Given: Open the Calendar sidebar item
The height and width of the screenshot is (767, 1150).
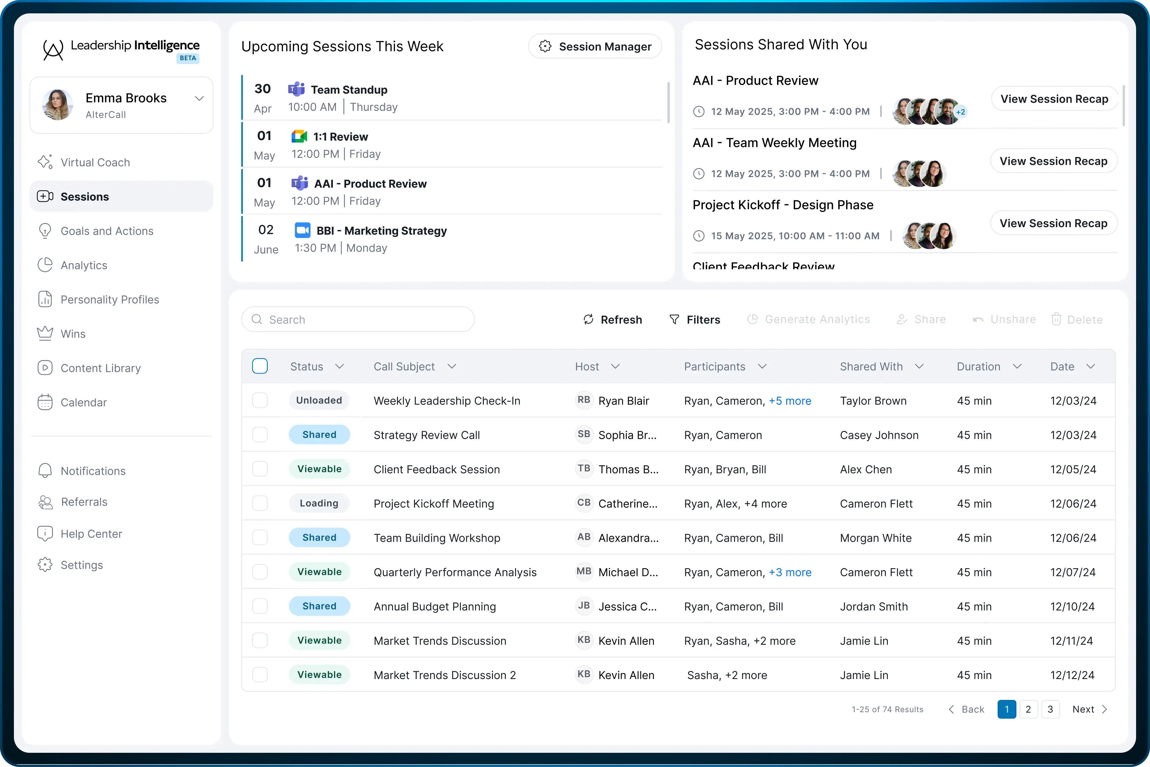Looking at the screenshot, I should (x=83, y=402).
